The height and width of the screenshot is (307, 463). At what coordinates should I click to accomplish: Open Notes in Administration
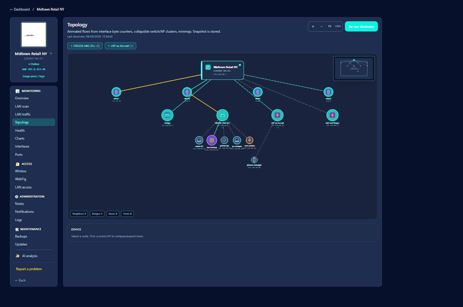click(34, 204)
